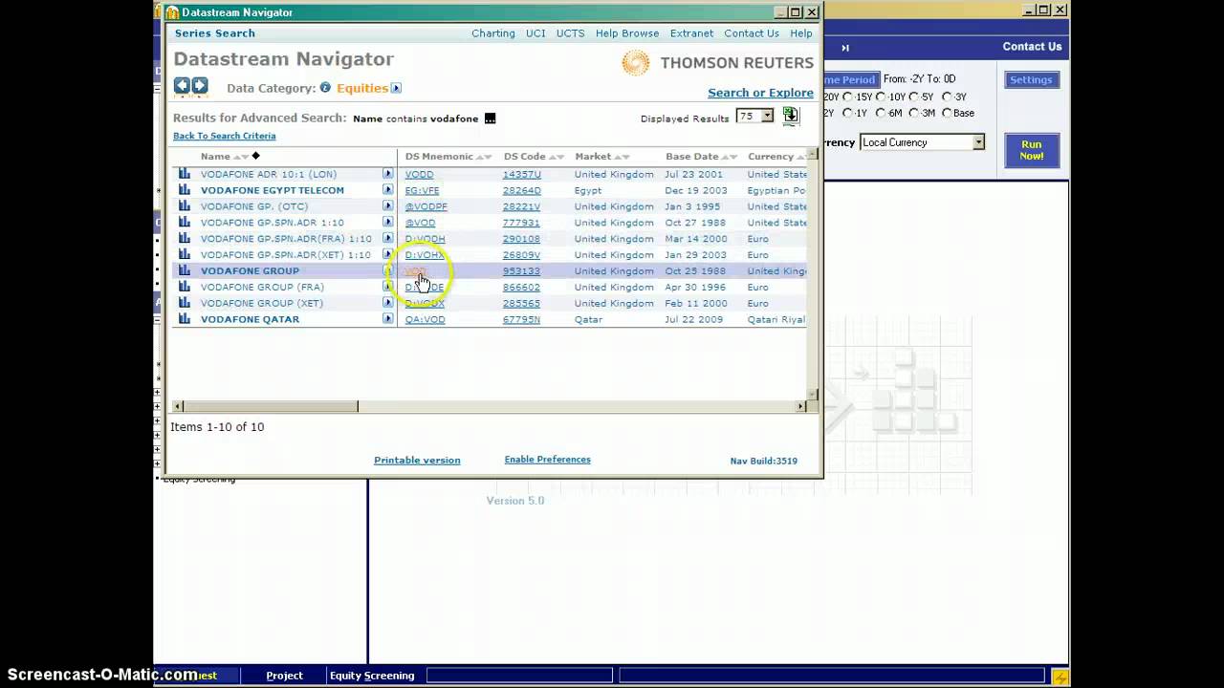Open the Charting menu item
This screenshot has height=688, width=1224.
[x=493, y=33]
